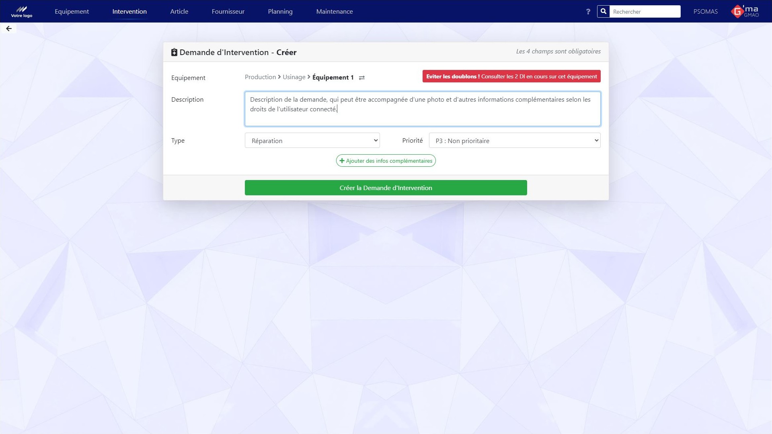Click the red Eviter les doublons alert
The width and height of the screenshot is (772, 434).
(511, 76)
